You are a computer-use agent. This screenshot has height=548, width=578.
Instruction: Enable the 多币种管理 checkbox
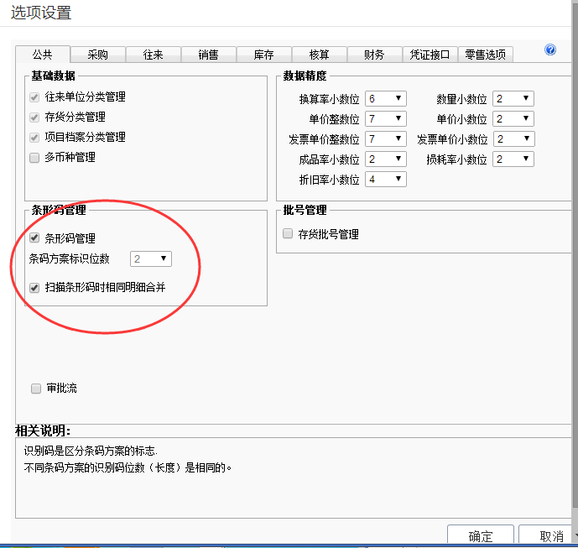pos(35,157)
